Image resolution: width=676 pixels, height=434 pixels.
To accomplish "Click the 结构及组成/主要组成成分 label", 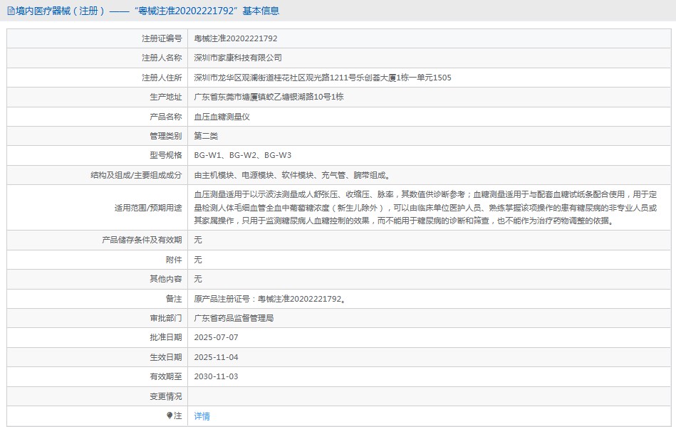I will click(x=136, y=175).
